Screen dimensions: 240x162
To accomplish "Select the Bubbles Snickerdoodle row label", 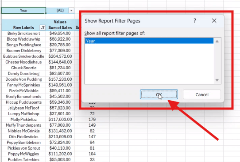I will click(x=23, y=57).
